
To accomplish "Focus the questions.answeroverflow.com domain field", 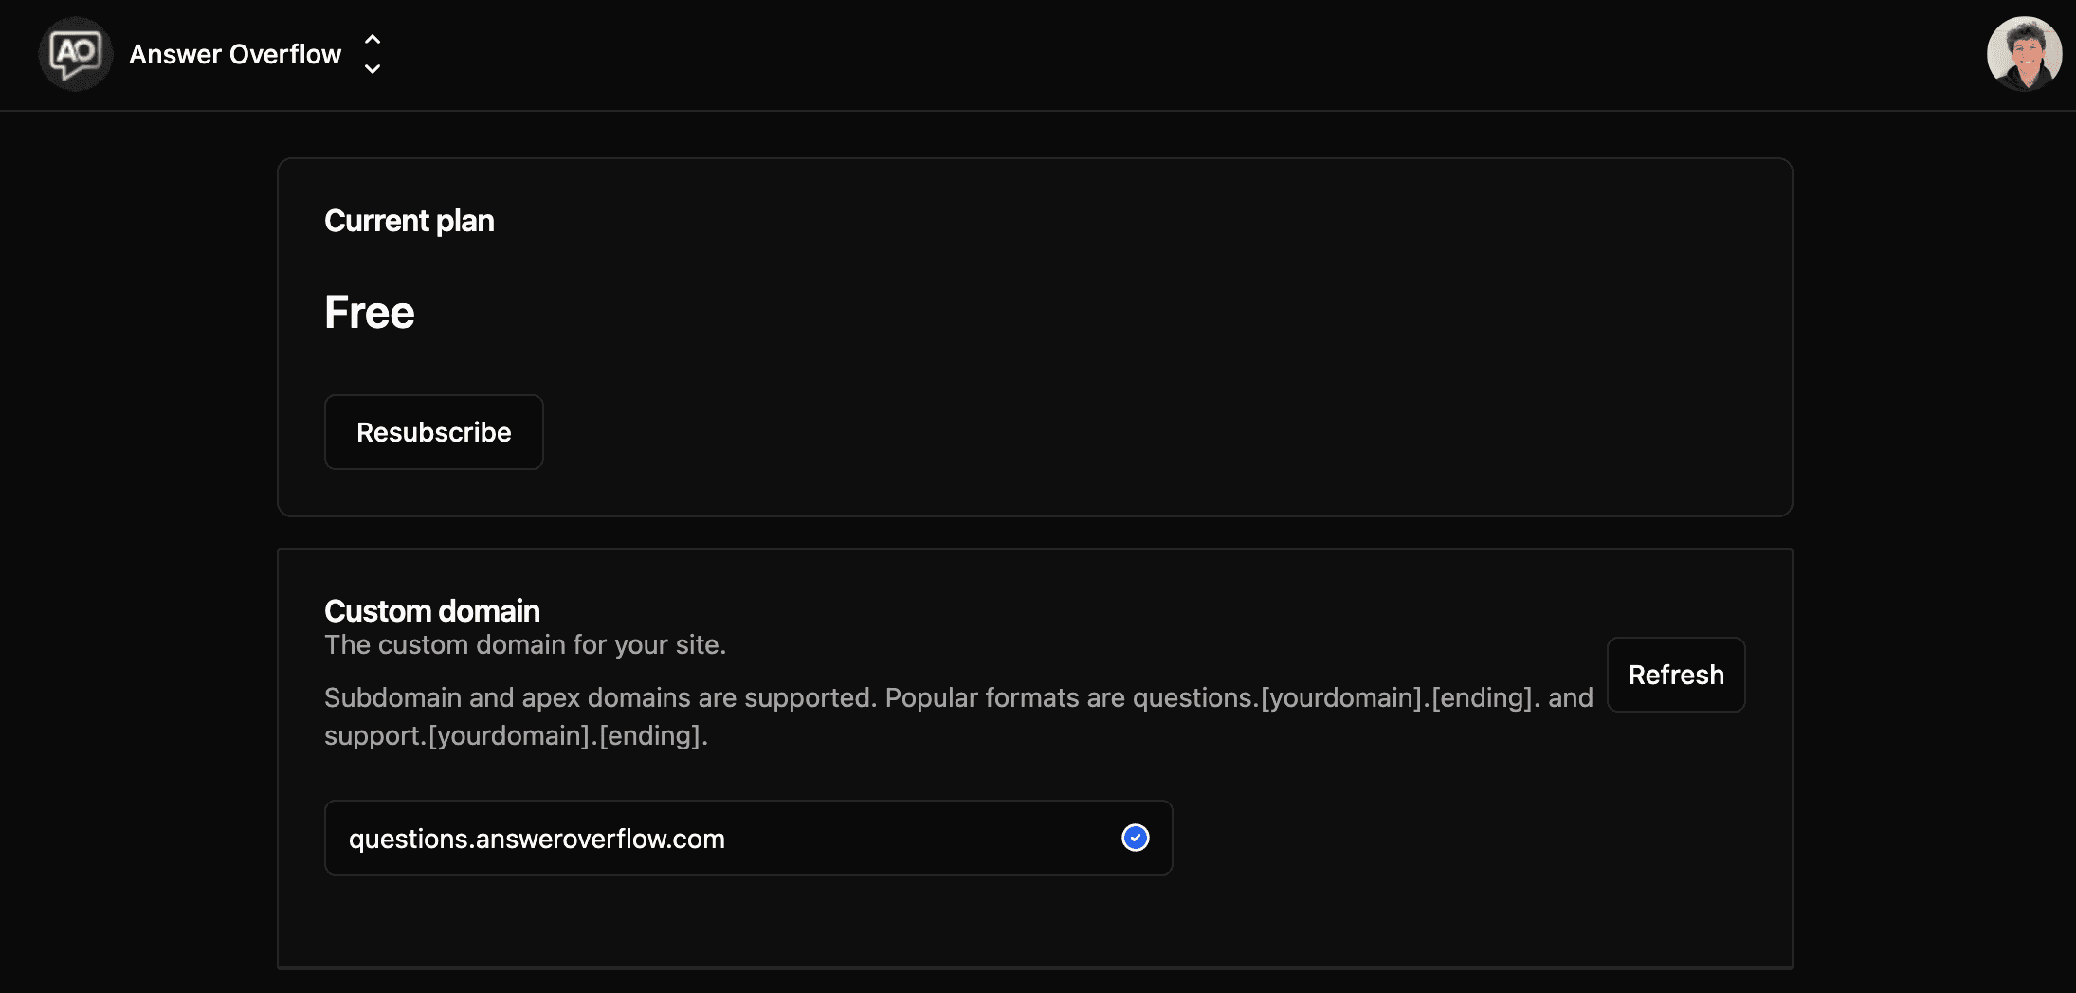I will click(x=720, y=838).
